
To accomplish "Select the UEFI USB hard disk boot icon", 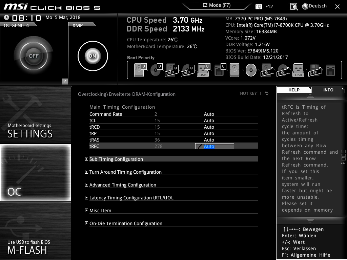I will (172, 70).
